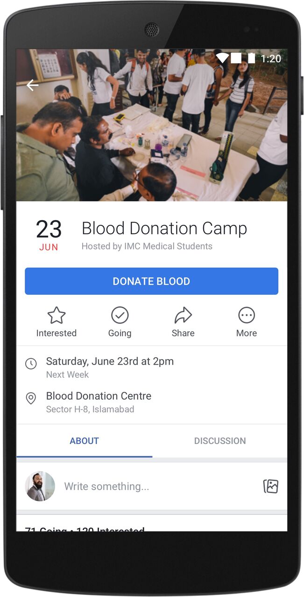Open the More options ellipsis icon
The width and height of the screenshot is (304, 597).
point(247,316)
